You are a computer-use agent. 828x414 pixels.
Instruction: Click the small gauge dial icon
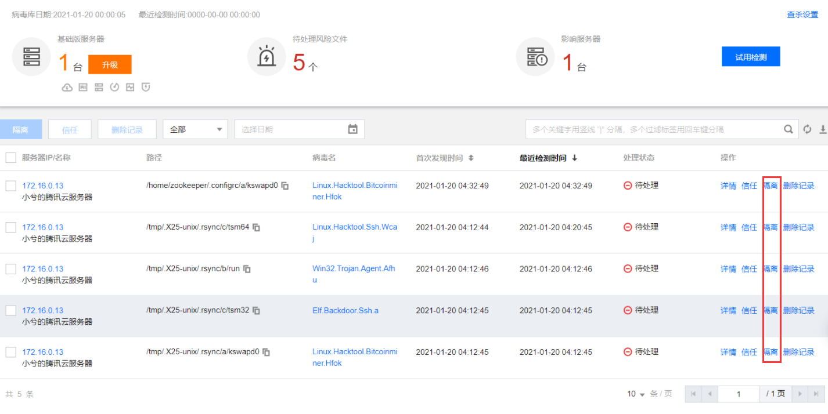coord(114,88)
